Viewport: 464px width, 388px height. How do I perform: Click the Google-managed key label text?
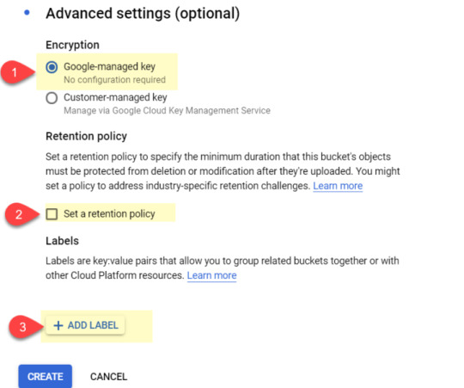[x=109, y=66]
